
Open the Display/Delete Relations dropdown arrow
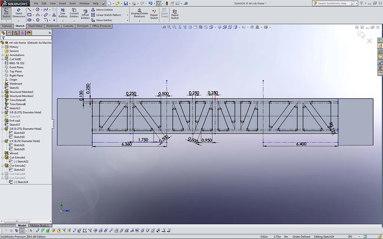[x=139, y=21]
